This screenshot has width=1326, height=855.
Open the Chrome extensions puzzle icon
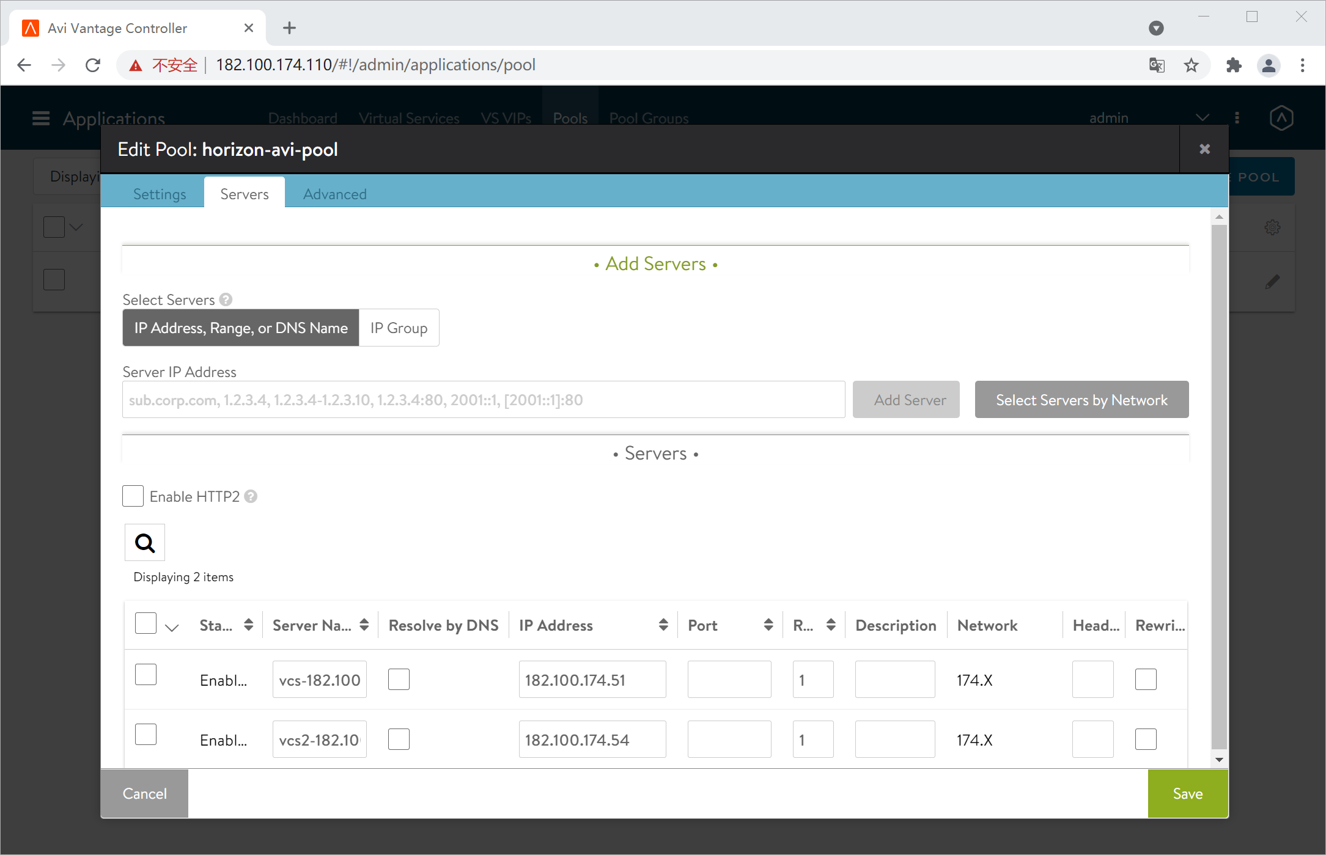(1234, 65)
